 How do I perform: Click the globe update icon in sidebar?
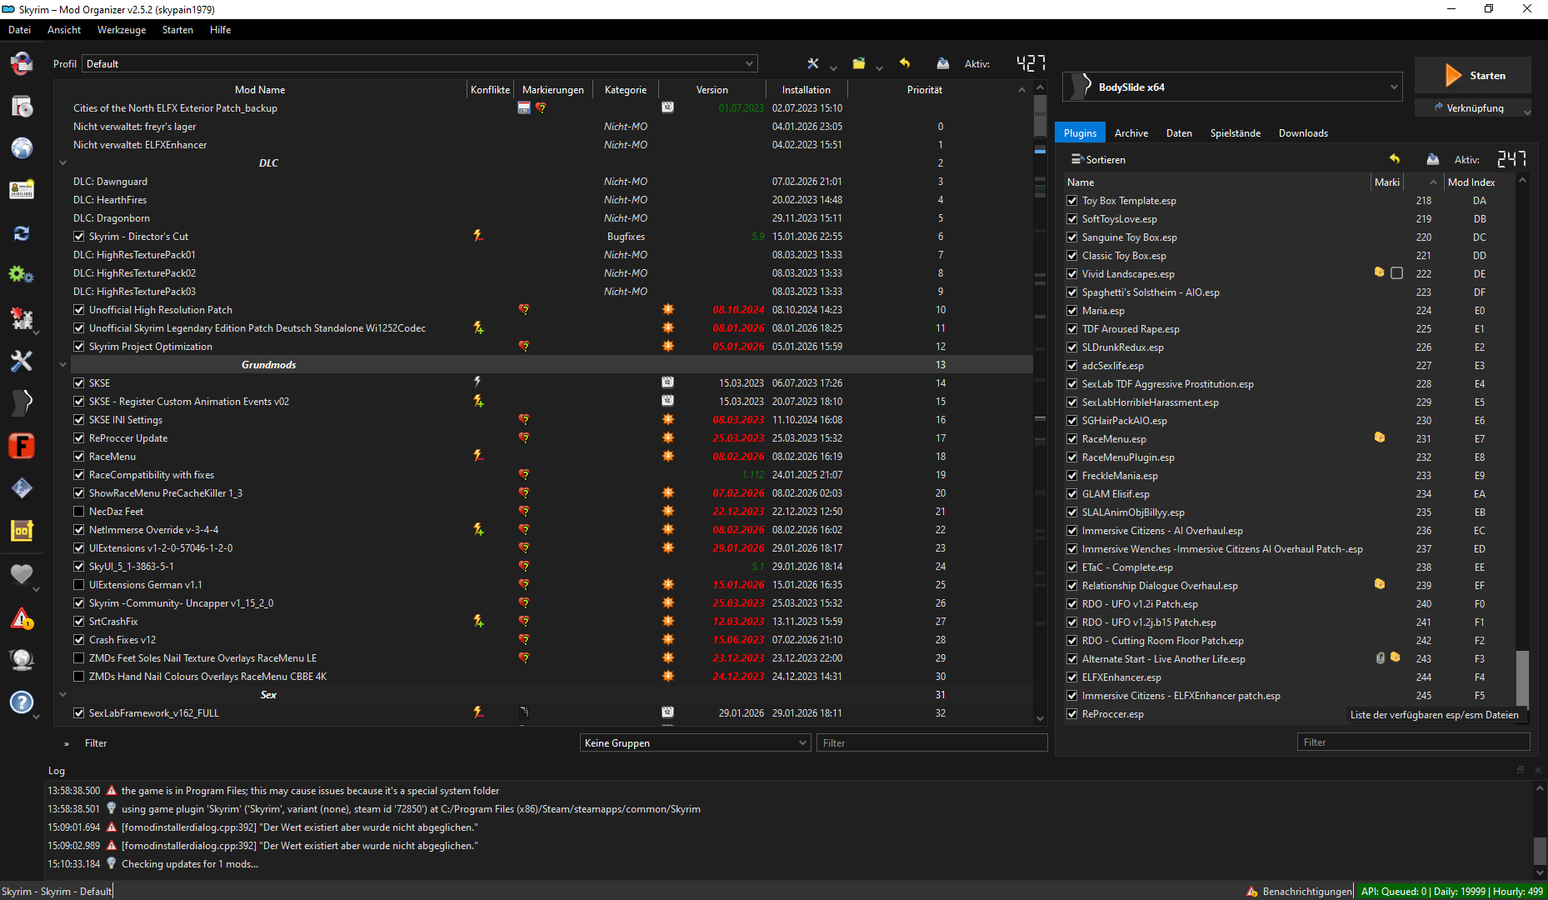[22, 660]
